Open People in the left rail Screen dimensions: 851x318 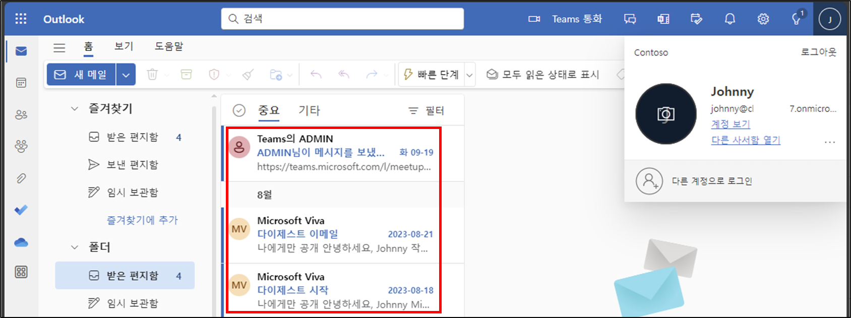(x=21, y=114)
